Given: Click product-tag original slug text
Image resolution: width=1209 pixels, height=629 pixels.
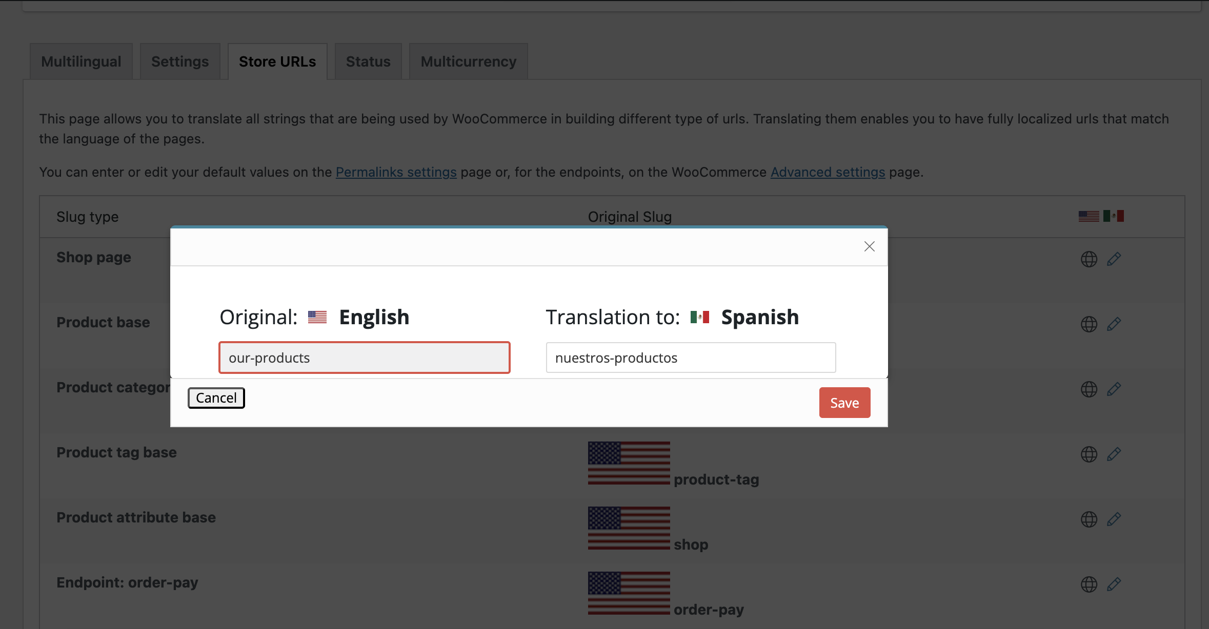Looking at the screenshot, I should (x=716, y=479).
